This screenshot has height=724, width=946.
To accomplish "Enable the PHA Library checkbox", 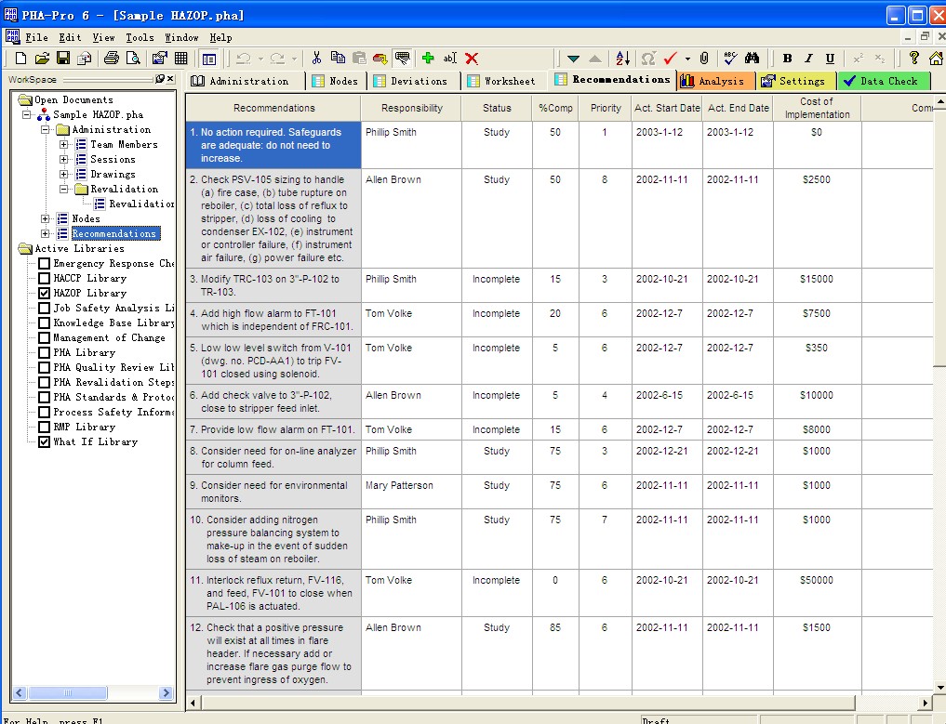I will coord(44,353).
